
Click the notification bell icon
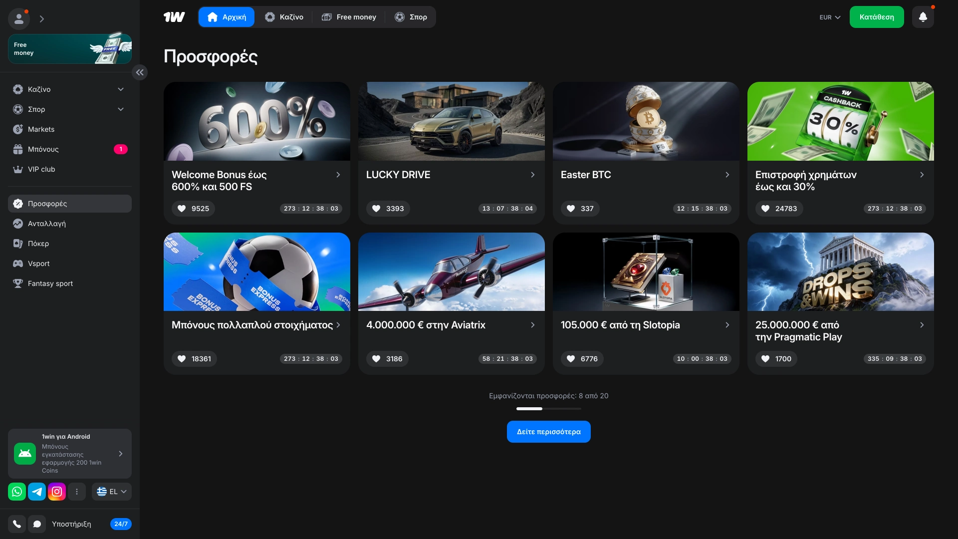pos(923,17)
